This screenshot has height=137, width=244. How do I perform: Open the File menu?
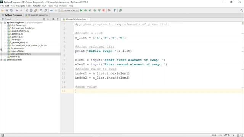click(x=2, y=6)
